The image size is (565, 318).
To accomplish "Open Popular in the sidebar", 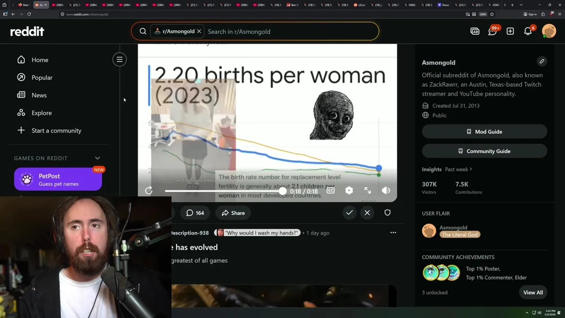I will [x=42, y=77].
